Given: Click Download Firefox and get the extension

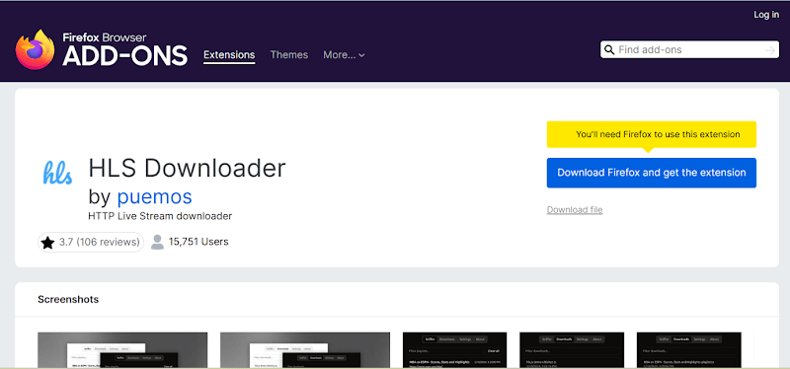Looking at the screenshot, I should point(652,173).
